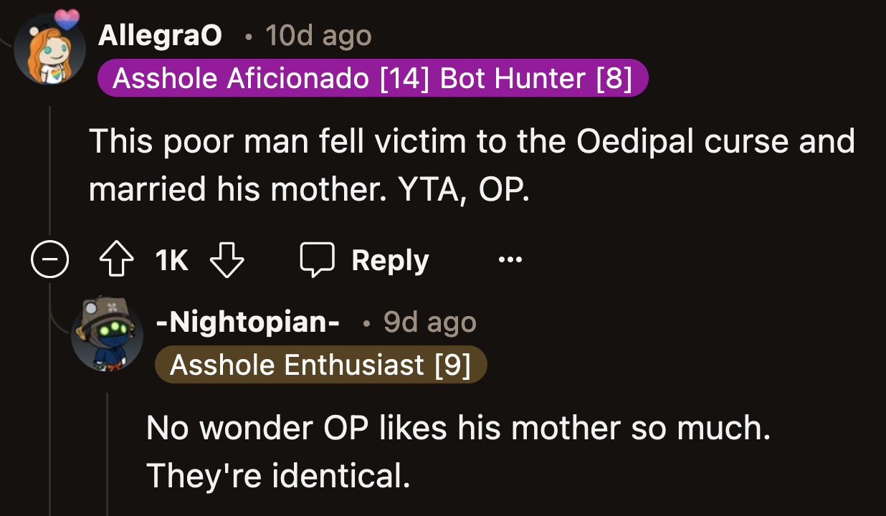Downvote AllegraO's comment
The width and height of the screenshot is (886, 516).
(x=227, y=260)
